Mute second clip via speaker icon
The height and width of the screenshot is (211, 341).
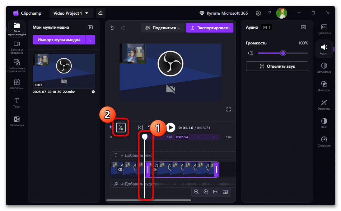(x=155, y=169)
